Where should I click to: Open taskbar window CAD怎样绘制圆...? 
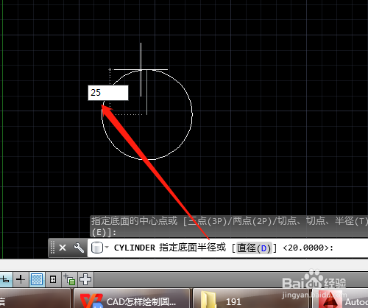pyautogui.click(x=132, y=299)
